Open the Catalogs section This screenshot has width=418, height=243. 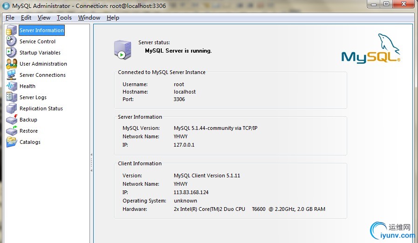coord(30,142)
